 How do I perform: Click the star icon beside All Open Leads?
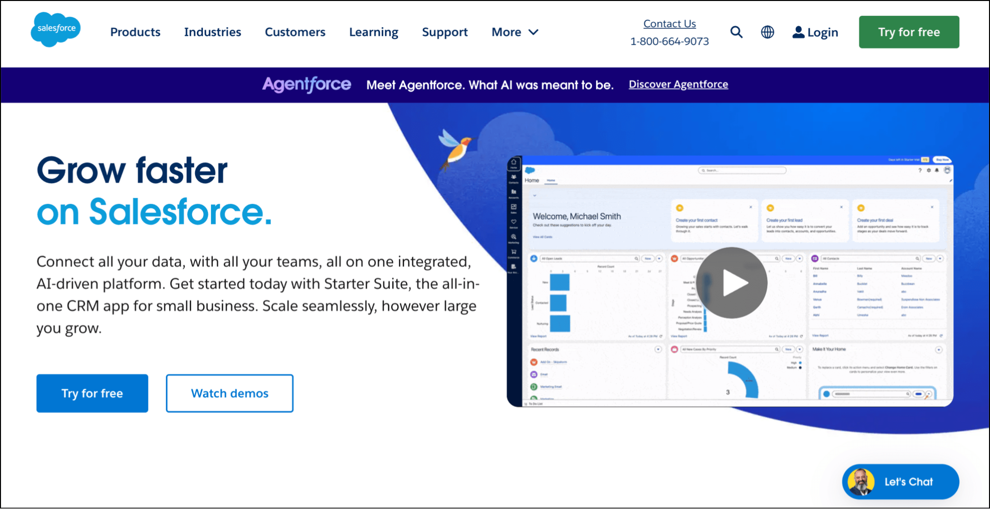coord(534,258)
